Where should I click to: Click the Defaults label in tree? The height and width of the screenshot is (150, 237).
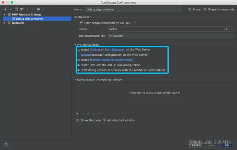click(x=18, y=23)
